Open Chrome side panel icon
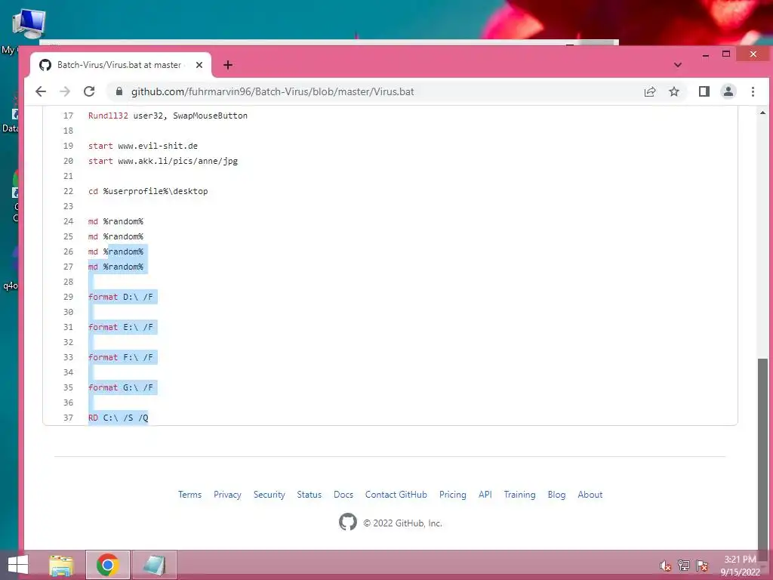 click(704, 91)
